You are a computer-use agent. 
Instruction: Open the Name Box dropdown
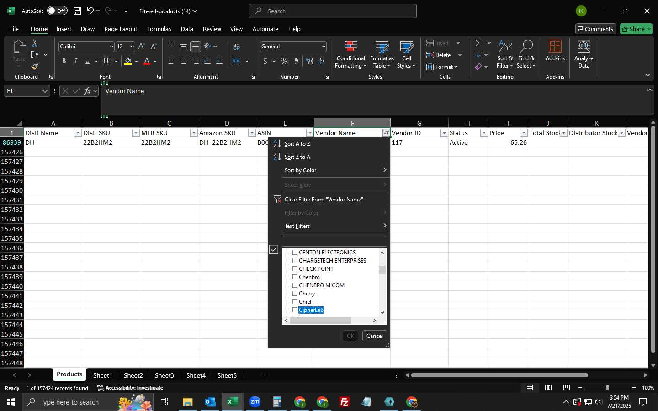tap(45, 91)
